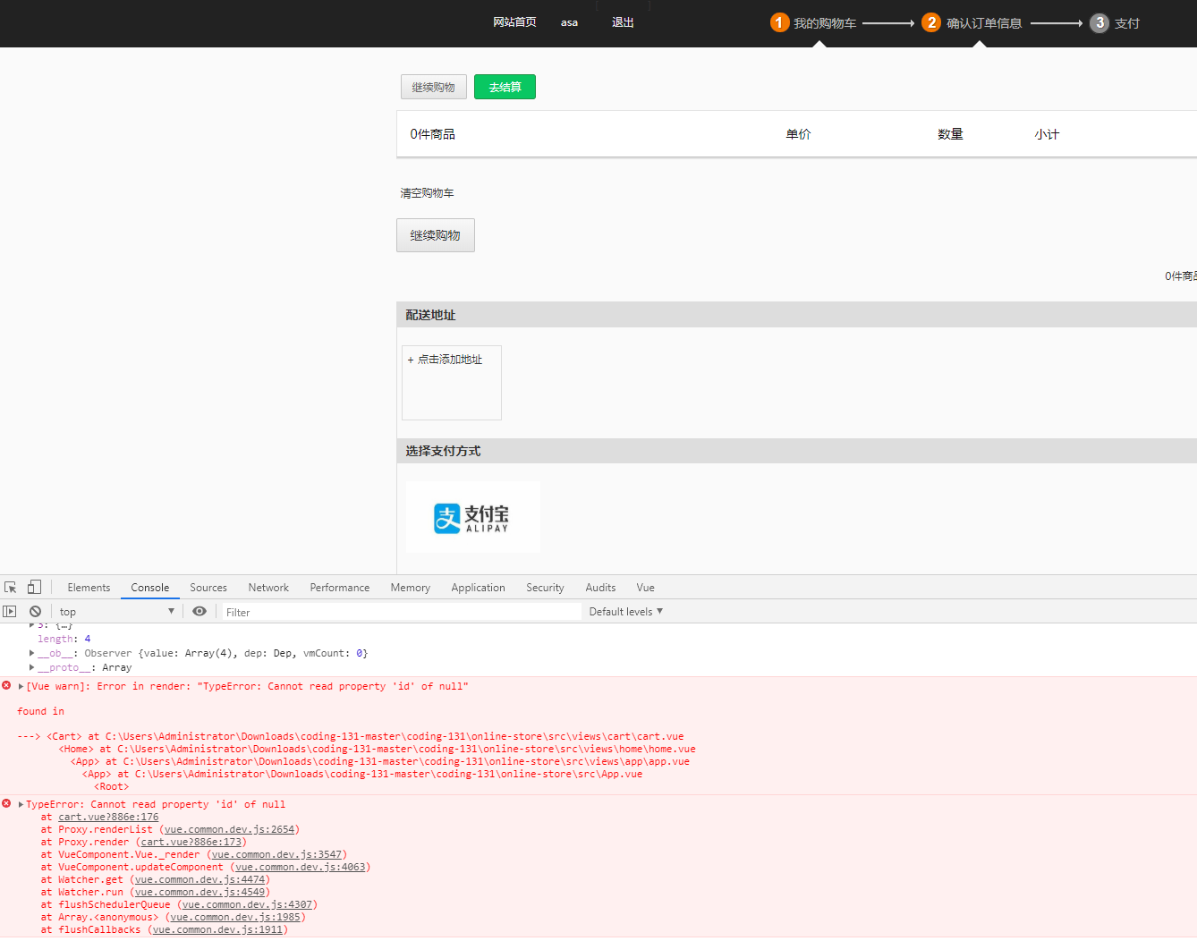1197x941 pixels.
Task: Click the 单价 column header
Action: click(798, 134)
